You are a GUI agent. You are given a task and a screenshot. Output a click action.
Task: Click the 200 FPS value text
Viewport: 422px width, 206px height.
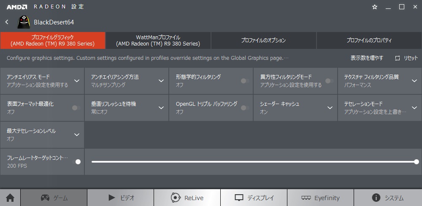coord(17,166)
